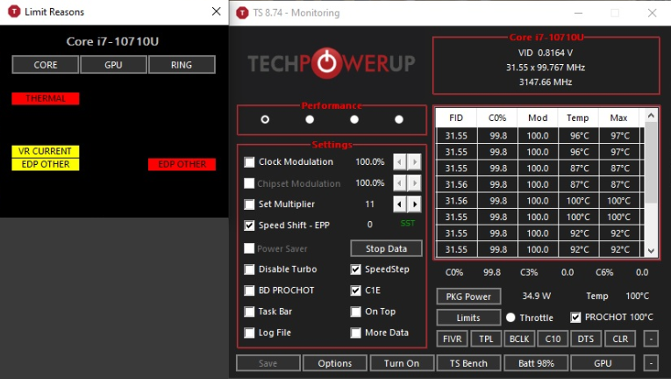Click the core table scrollbar thumb
This screenshot has width=671, height=379.
click(x=651, y=162)
